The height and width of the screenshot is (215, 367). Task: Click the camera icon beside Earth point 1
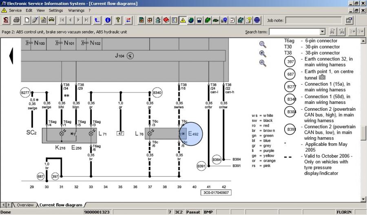(322, 77)
